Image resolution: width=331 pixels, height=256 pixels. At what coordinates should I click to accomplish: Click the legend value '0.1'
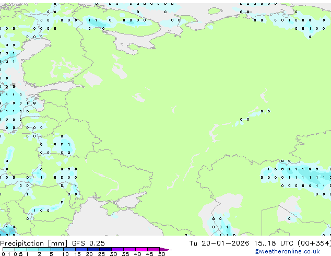[6, 254]
